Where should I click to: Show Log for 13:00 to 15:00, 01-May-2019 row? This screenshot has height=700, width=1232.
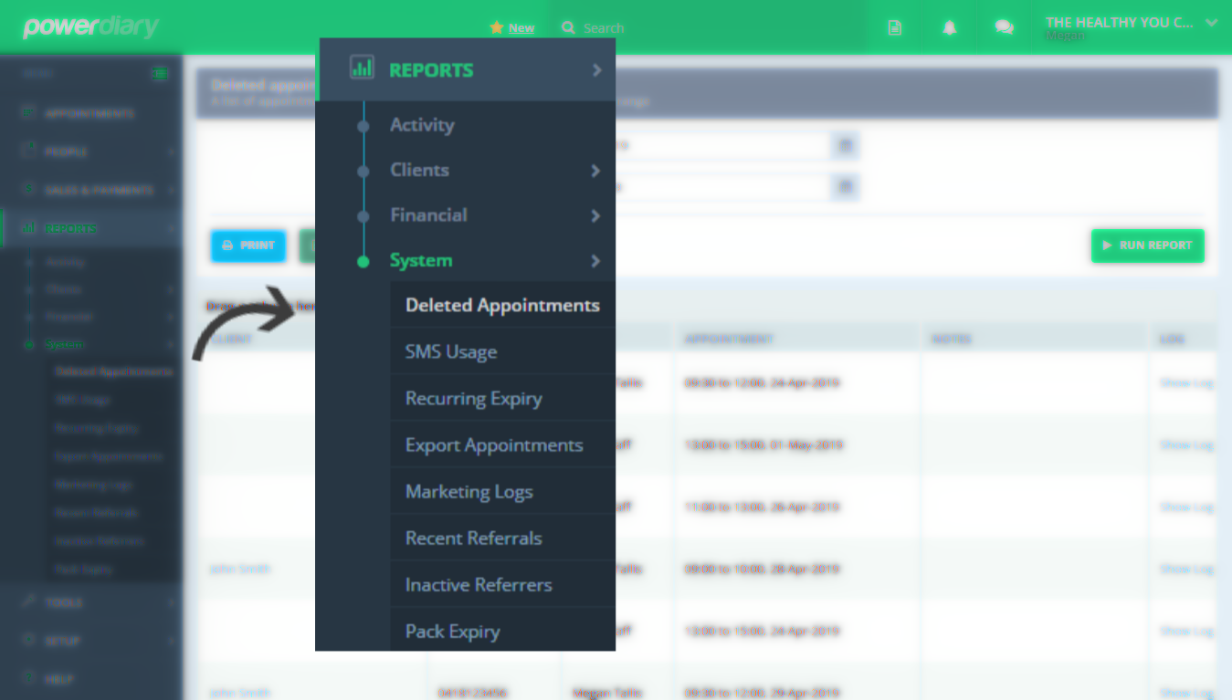(1186, 444)
